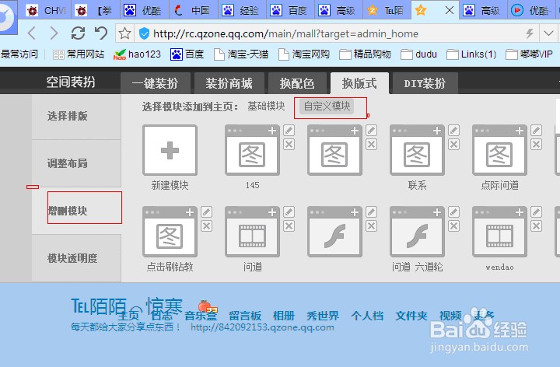Open 个人档 in the Qzone navigation
This screenshot has width=560, height=367.
tap(367, 316)
